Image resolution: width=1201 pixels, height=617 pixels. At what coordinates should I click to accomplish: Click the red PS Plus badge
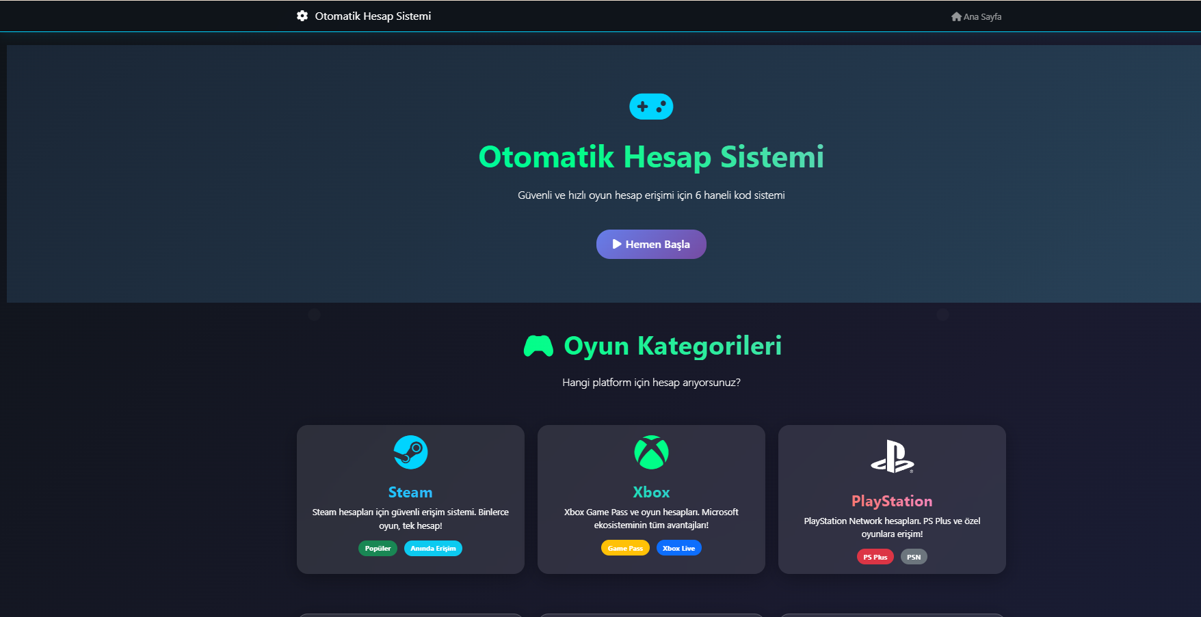click(875, 557)
